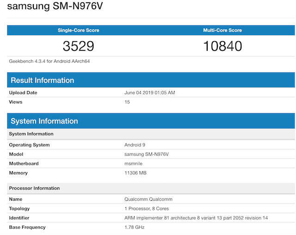Click the blue System Information section banner
The height and width of the screenshot is (235, 296).
click(x=44, y=121)
